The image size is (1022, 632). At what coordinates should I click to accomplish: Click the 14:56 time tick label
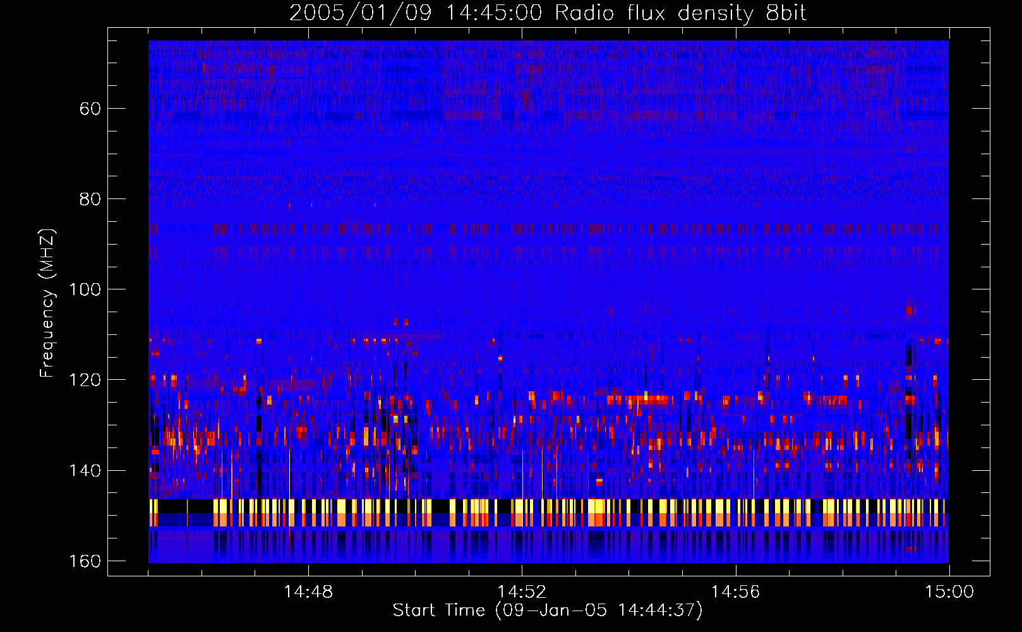click(x=735, y=592)
